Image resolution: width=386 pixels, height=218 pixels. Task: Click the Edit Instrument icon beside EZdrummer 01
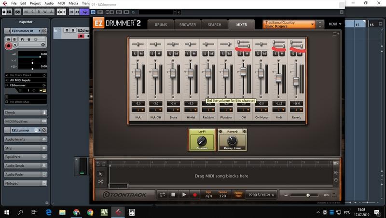(x=44, y=31)
